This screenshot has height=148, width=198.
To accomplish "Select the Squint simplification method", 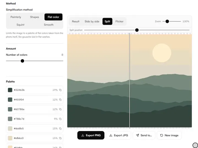I will tap(20, 25).
